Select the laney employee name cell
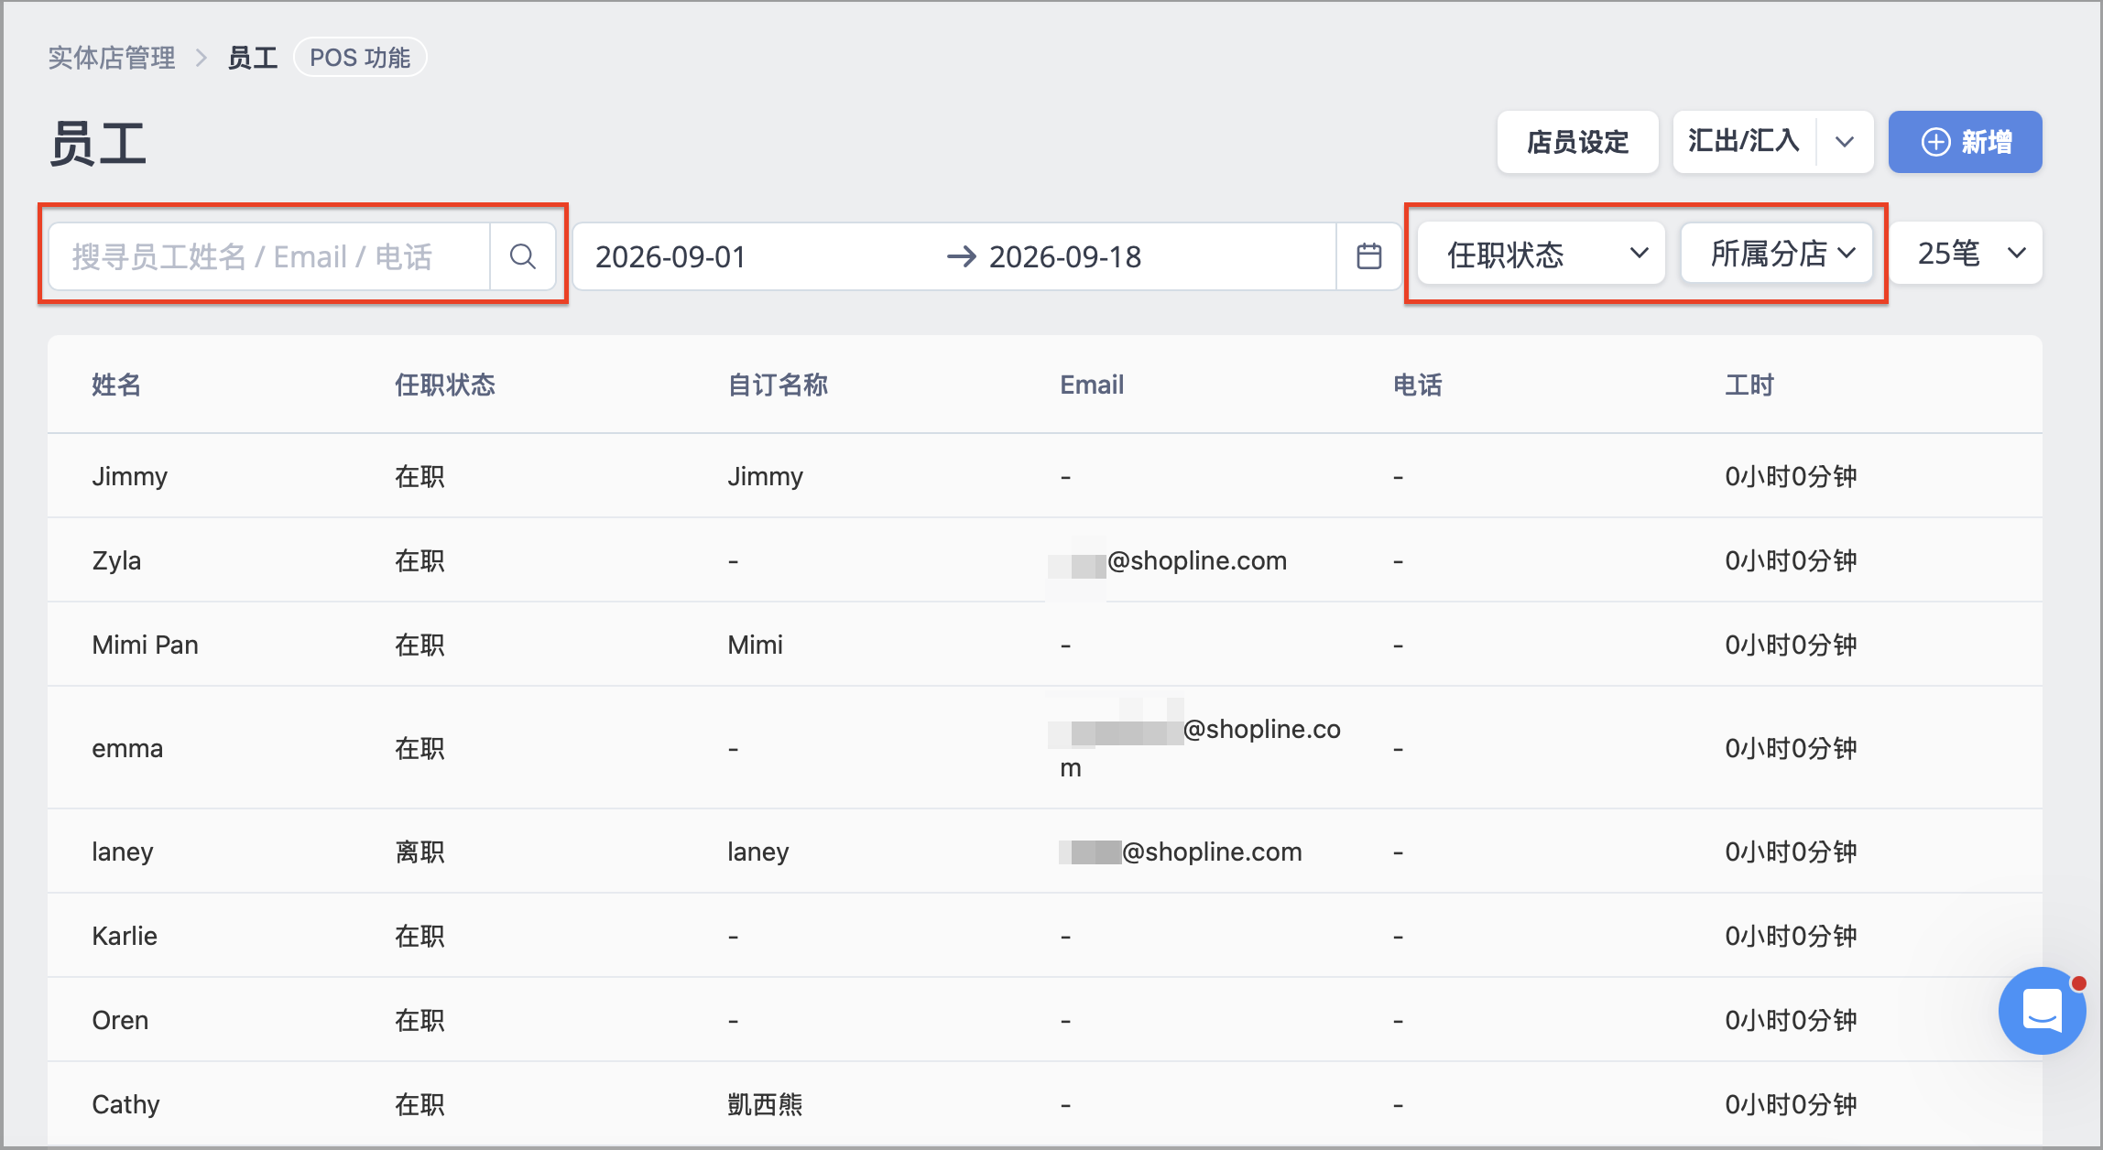The width and height of the screenshot is (2103, 1150). click(122, 852)
